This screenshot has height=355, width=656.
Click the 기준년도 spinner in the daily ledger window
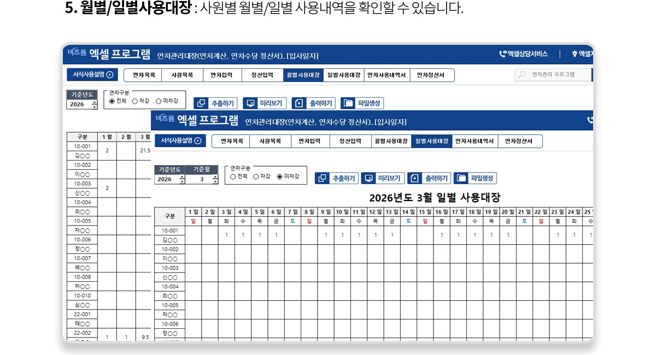(x=182, y=179)
